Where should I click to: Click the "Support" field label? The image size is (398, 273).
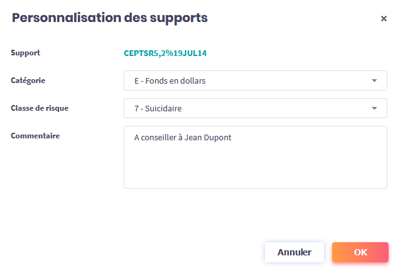(x=26, y=53)
